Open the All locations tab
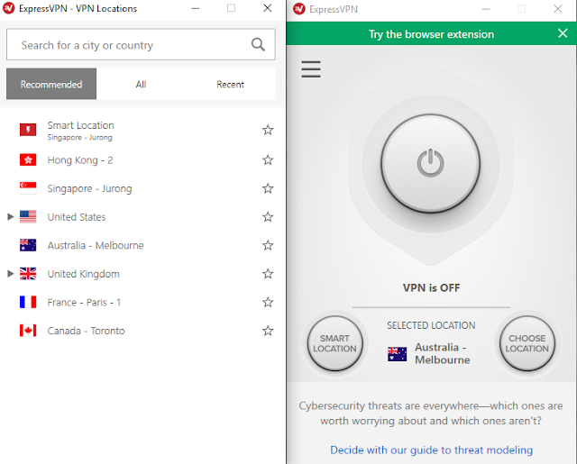This screenshot has height=464, width=577. (x=141, y=84)
